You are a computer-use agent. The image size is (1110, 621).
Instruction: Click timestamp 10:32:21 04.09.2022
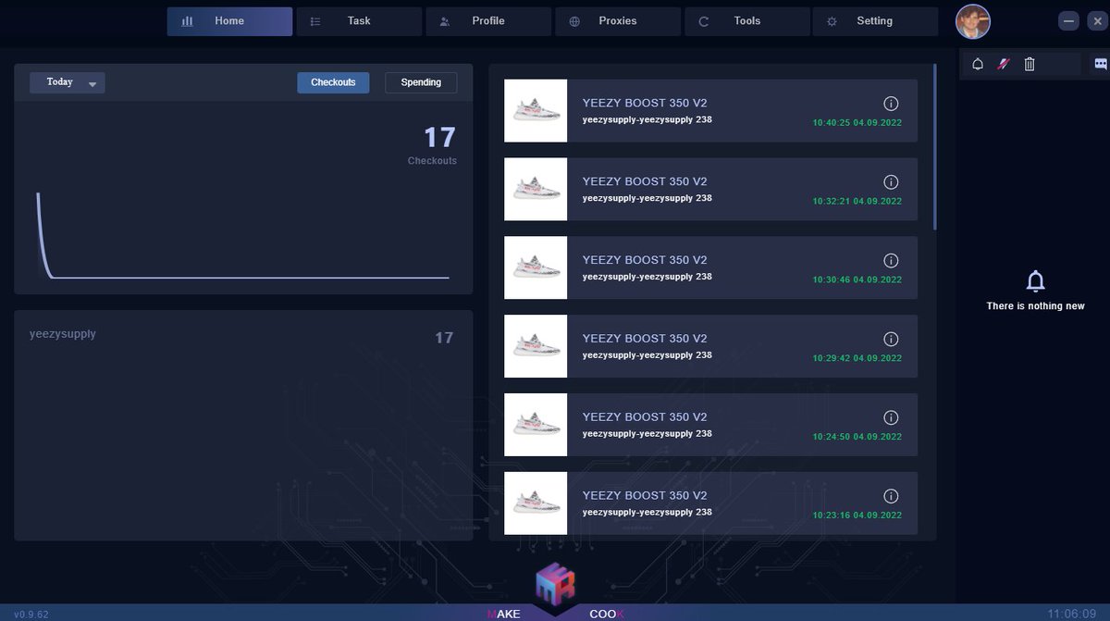(x=857, y=201)
